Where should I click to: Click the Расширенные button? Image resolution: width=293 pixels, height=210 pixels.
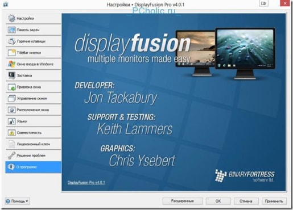pyautogui.click(x=183, y=201)
